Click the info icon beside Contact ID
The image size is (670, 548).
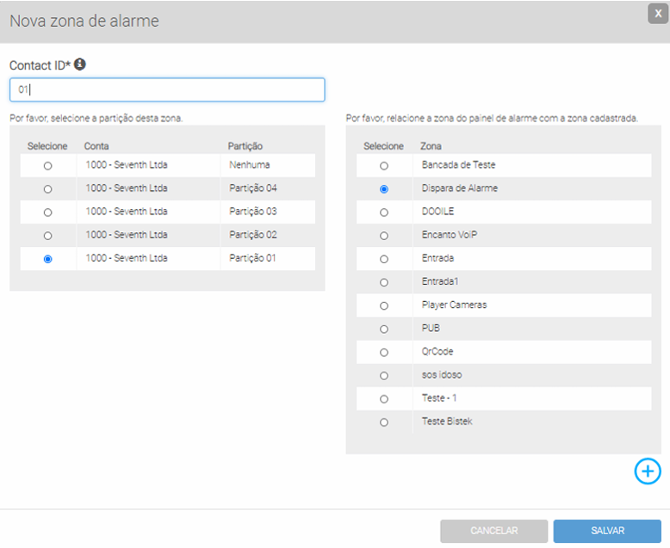click(x=80, y=65)
